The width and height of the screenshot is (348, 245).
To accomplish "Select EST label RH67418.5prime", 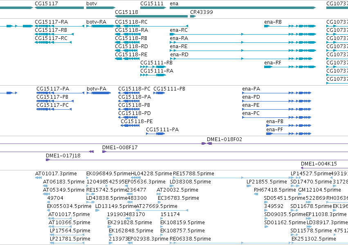I will pyautogui.click(x=275, y=190).
